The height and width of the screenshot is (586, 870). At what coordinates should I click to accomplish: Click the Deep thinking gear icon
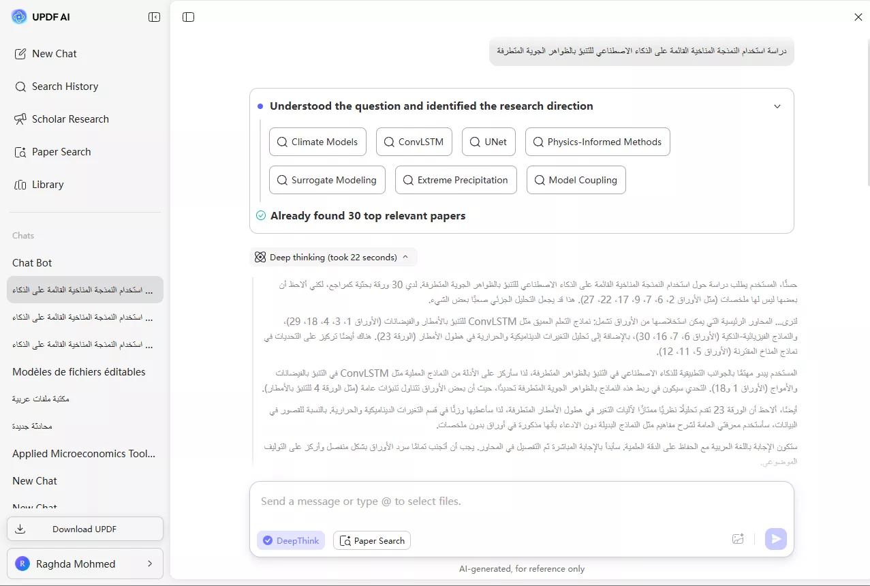click(260, 257)
